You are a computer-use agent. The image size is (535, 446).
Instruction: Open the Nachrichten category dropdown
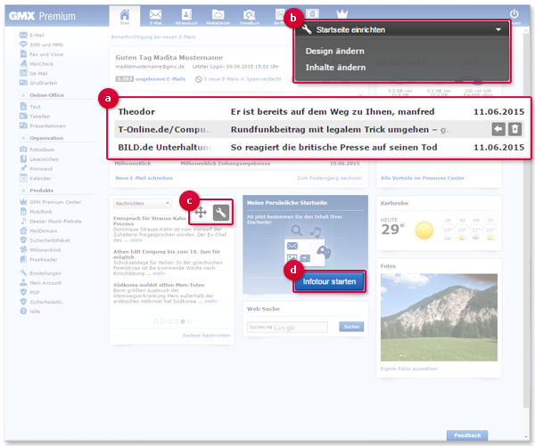click(x=142, y=203)
